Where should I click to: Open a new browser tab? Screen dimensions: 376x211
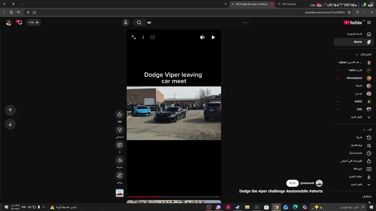(226, 4)
